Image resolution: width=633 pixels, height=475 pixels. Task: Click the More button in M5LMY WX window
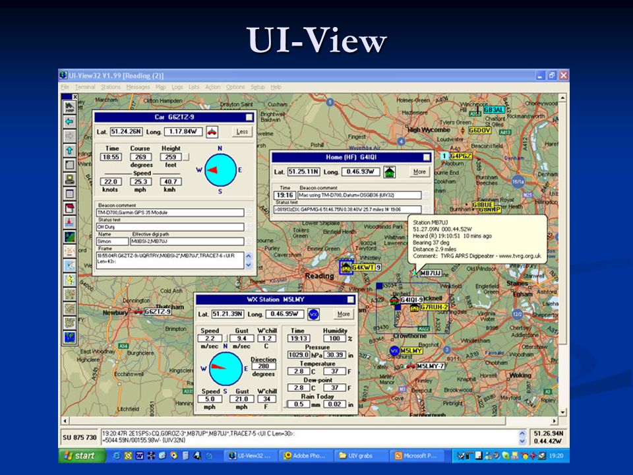pos(344,314)
